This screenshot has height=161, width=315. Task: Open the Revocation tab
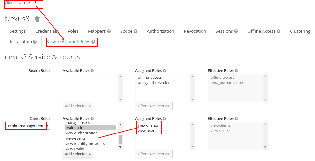[x=195, y=31]
